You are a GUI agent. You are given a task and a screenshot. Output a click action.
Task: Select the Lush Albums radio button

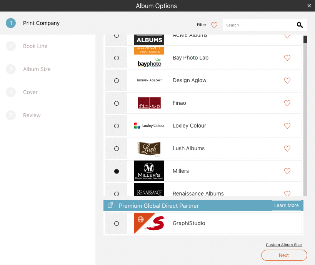click(x=117, y=149)
